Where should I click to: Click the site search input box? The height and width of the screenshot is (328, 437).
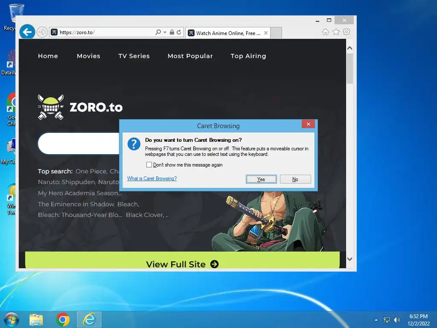click(79, 143)
